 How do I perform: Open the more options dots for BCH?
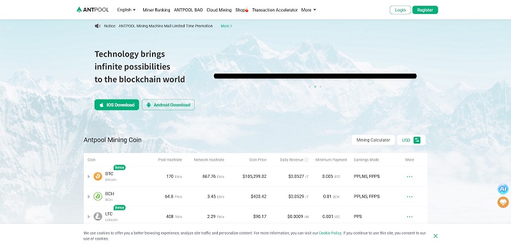pyautogui.click(x=409, y=196)
